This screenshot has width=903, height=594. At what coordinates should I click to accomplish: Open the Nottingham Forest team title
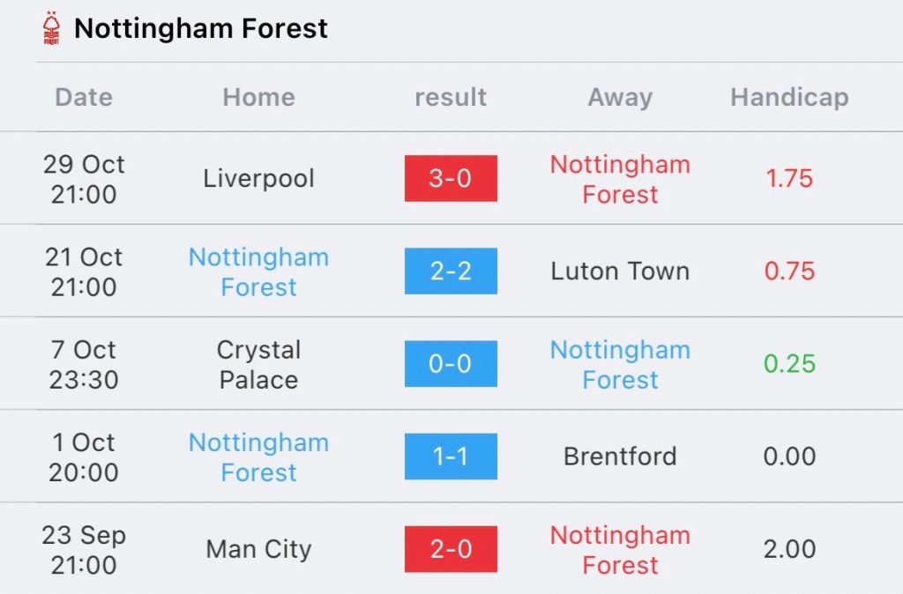tap(200, 28)
